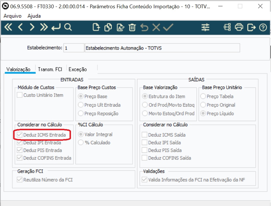
Task: Copy the current record
Action: (x=108, y=28)
